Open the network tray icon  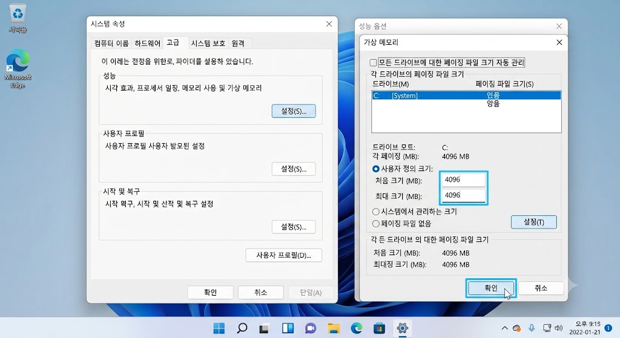coord(547,328)
